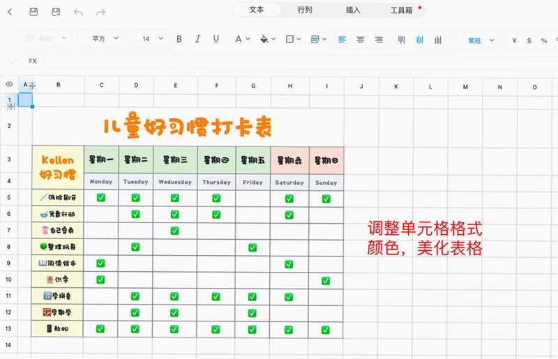Select column M header
Viewport: 558px width, 359px height.
tap(465, 87)
